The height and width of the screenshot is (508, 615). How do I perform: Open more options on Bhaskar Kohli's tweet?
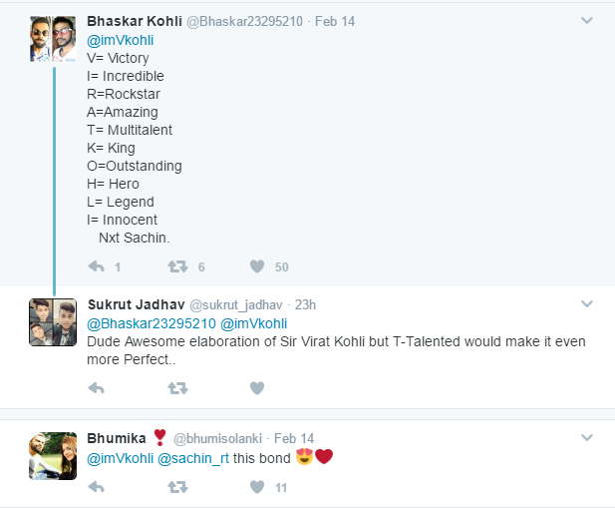point(587,20)
